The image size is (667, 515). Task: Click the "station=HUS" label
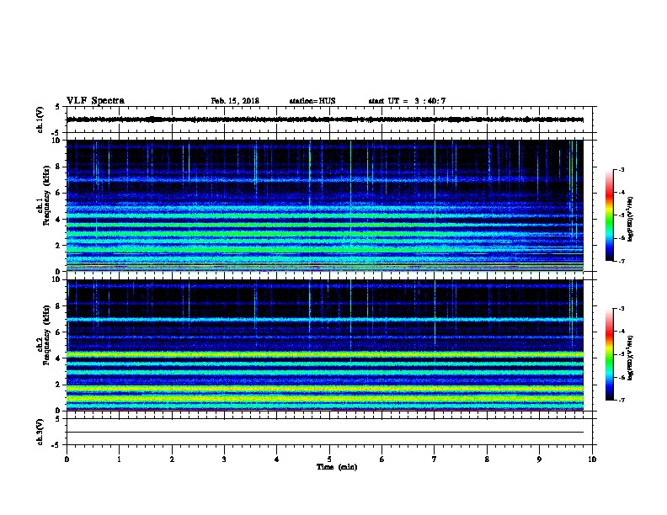tap(312, 101)
